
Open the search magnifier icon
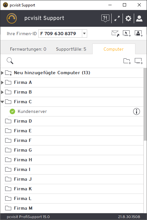10,61
